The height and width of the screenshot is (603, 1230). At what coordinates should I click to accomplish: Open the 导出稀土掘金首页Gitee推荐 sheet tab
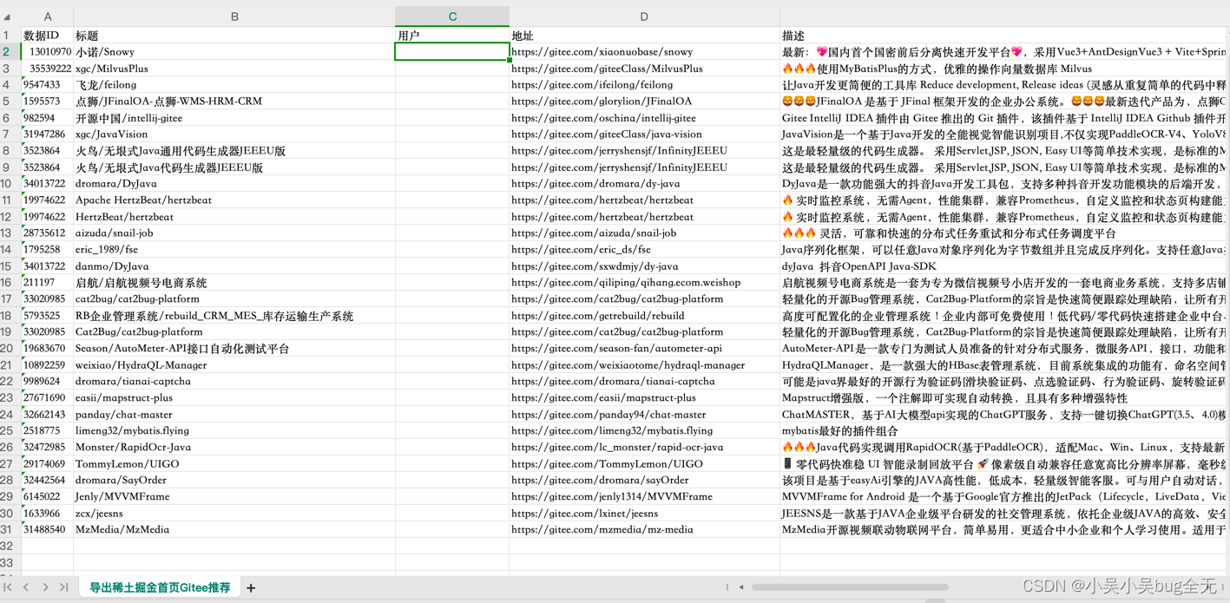(160, 587)
